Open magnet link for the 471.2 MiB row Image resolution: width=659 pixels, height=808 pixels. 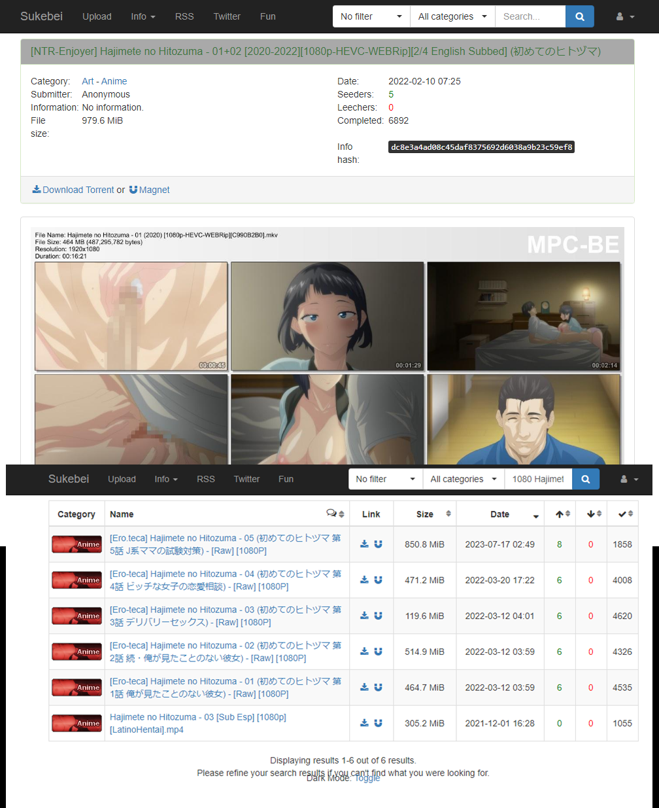coord(378,580)
